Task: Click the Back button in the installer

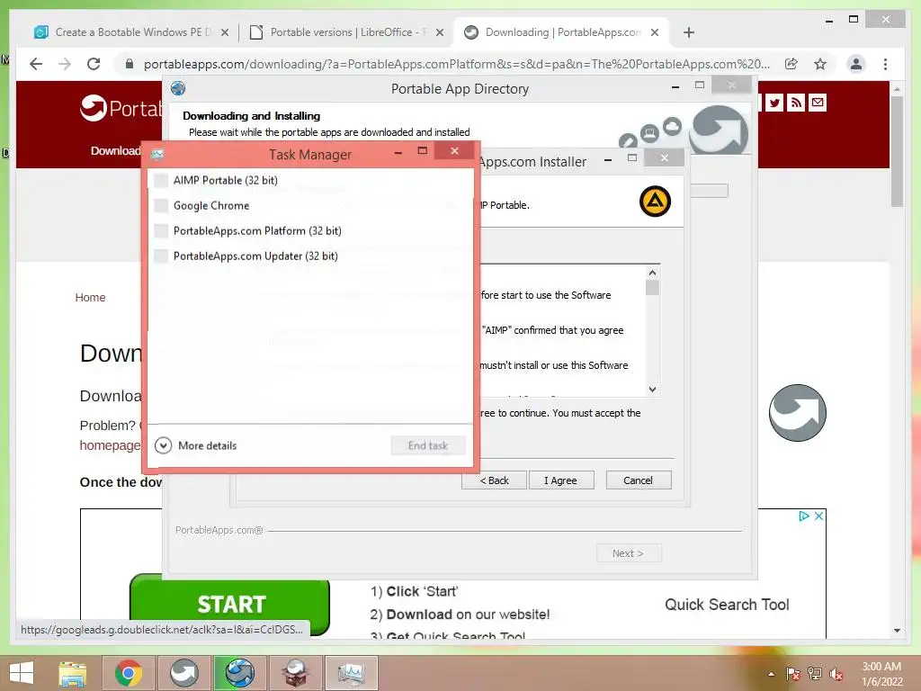Action: pyautogui.click(x=494, y=480)
